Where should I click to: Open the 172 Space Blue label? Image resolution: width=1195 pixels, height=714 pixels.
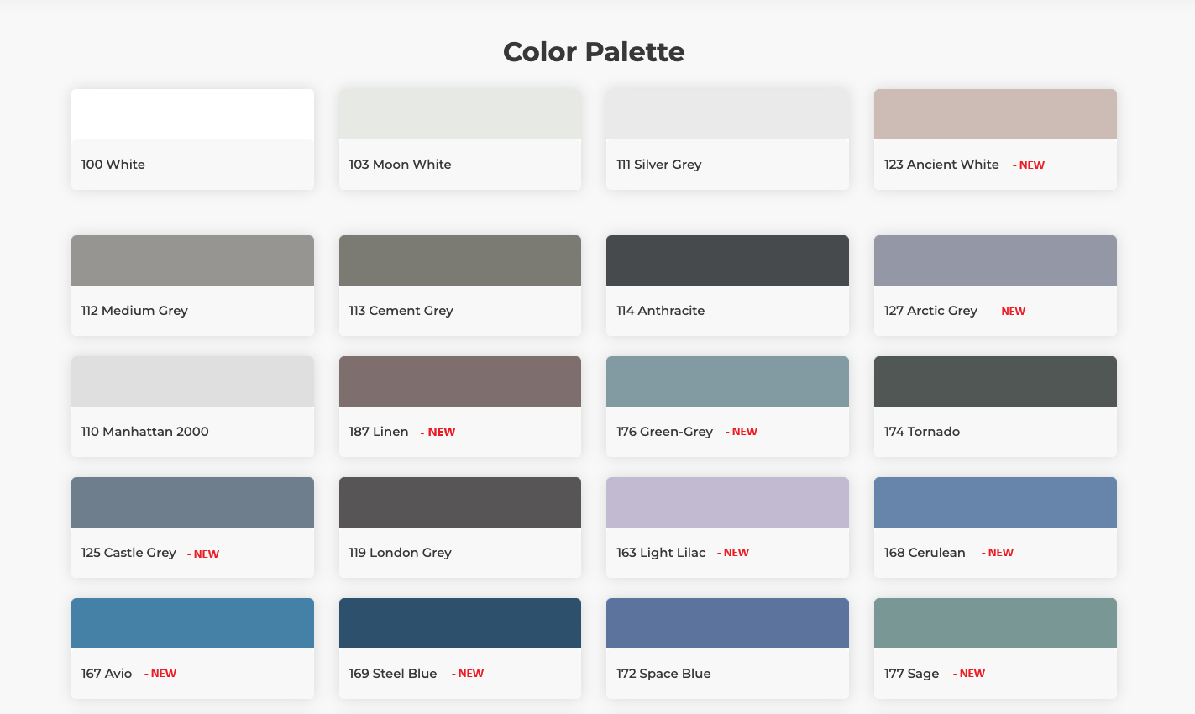coord(663,674)
